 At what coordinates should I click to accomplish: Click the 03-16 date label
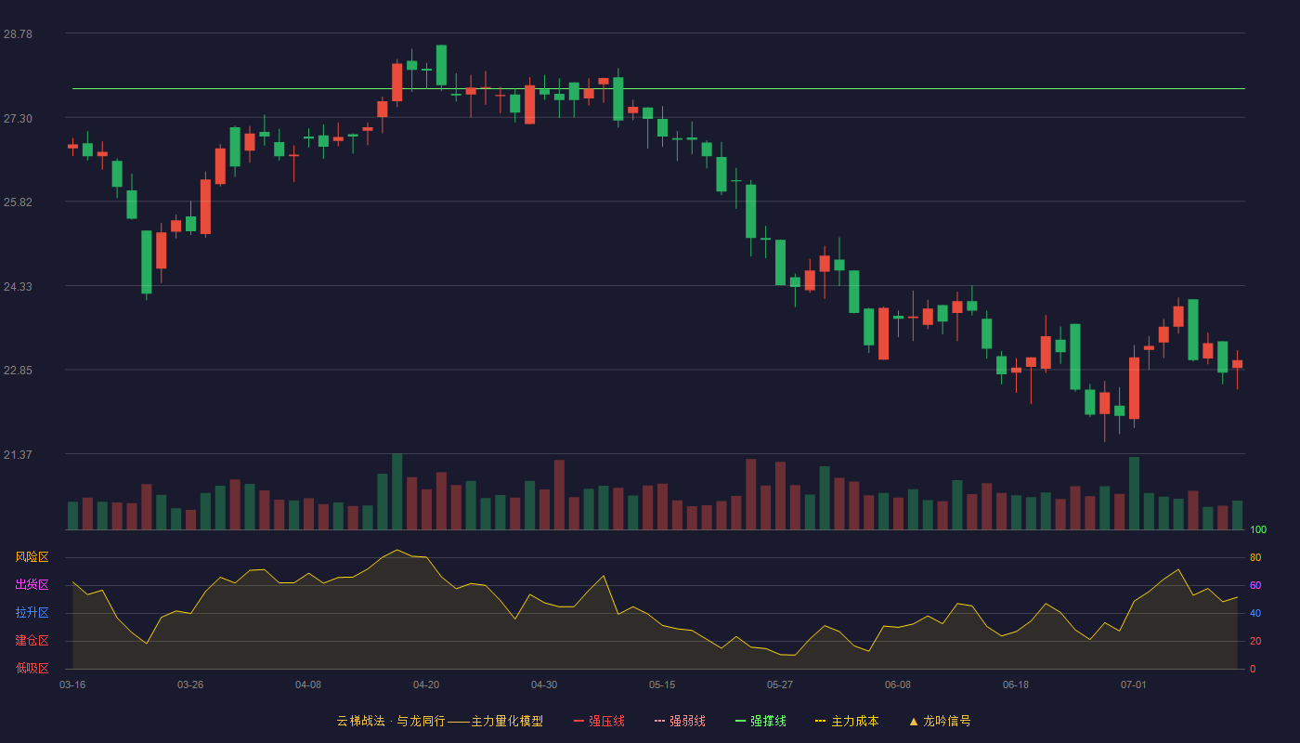(72, 684)
